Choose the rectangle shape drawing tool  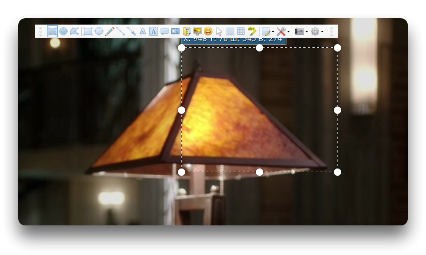(x=88, y=31)
